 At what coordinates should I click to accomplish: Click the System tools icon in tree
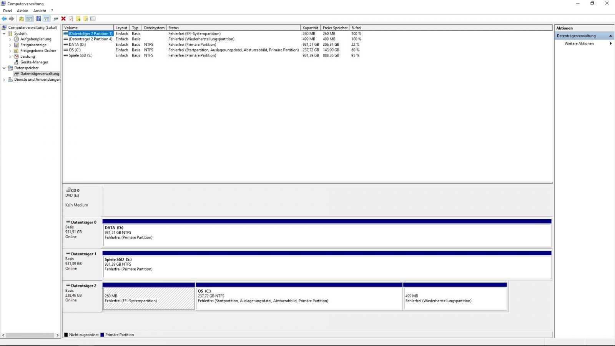tap(10, 33)
